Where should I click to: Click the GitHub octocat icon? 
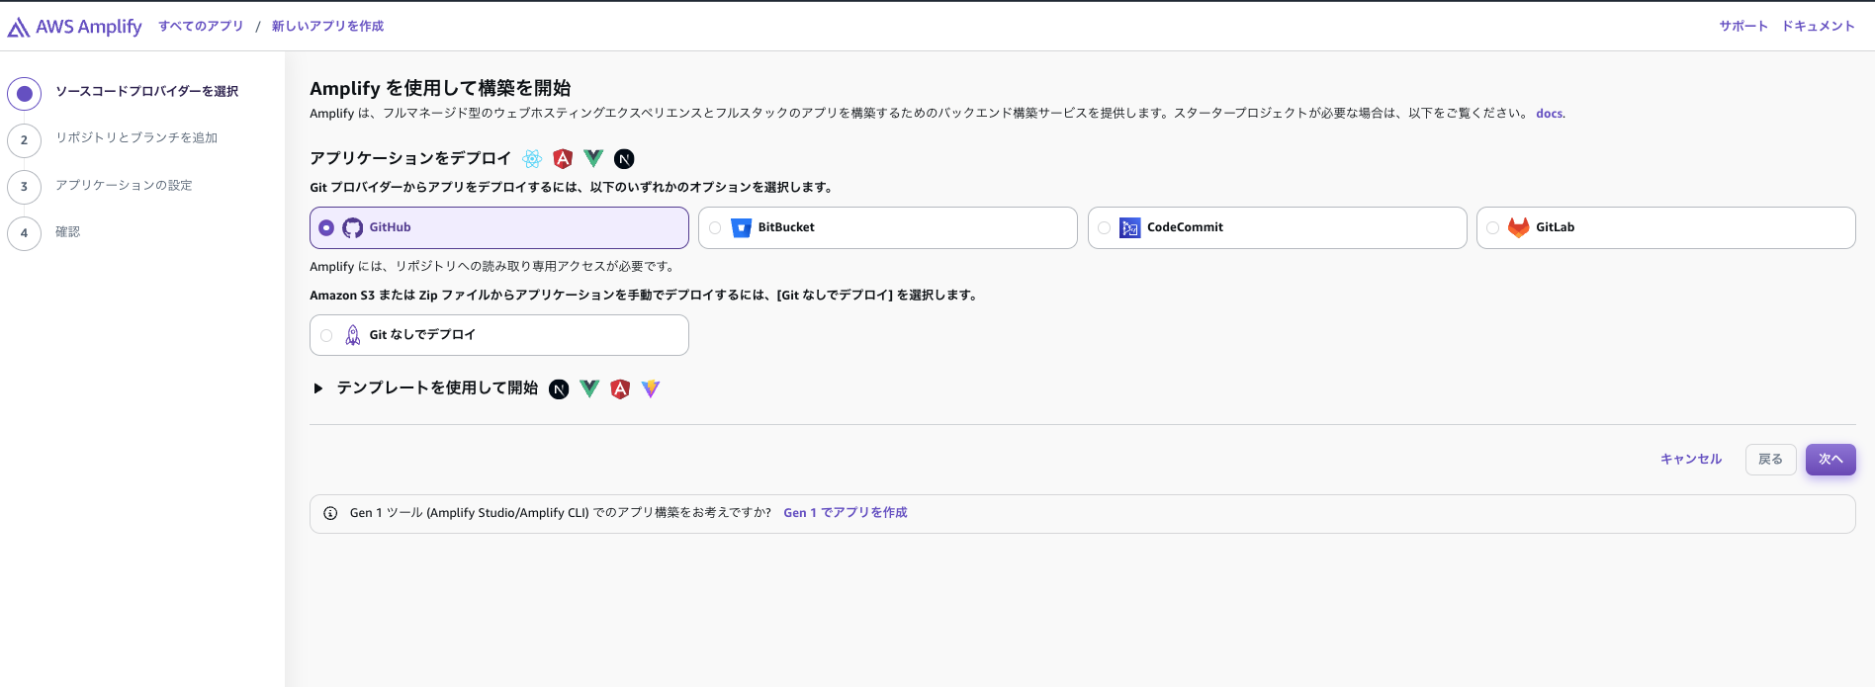pyautogui.click(x=353, y=228)
